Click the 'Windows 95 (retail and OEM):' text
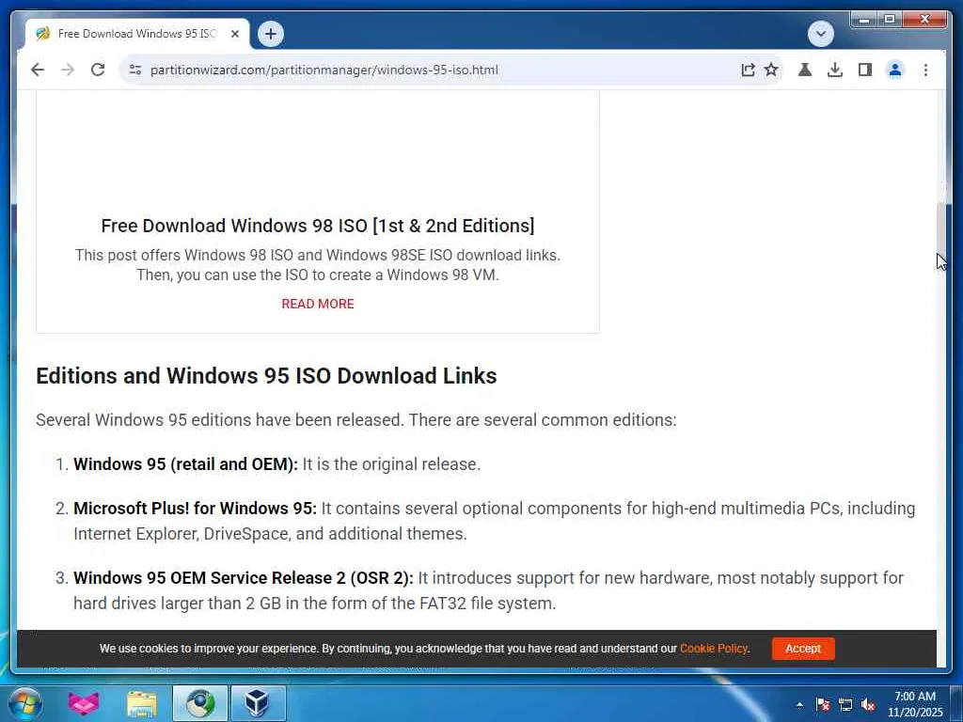The width and height of the screenshot is (963, 722). tap(185, 464)
